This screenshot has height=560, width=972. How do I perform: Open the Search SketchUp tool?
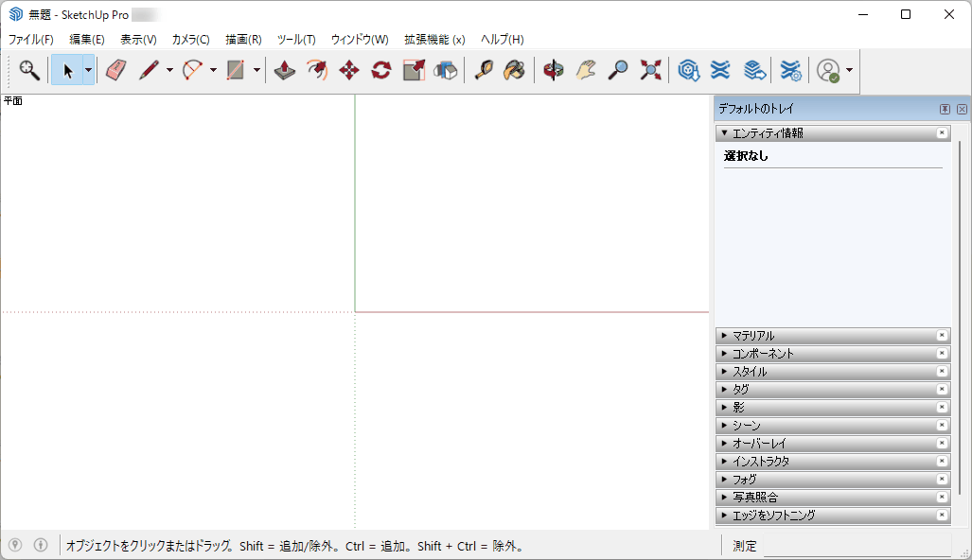click(29, 70)
